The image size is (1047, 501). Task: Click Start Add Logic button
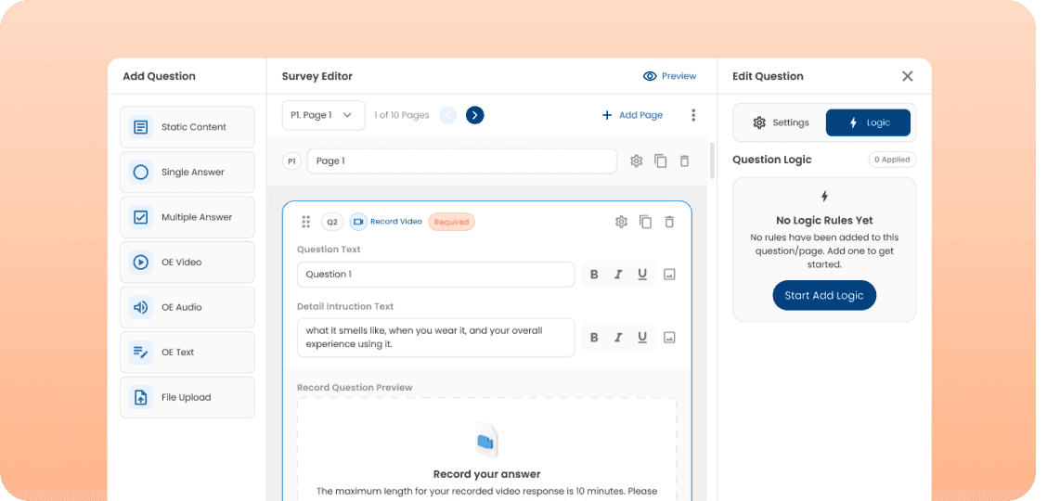click(824, 296)
